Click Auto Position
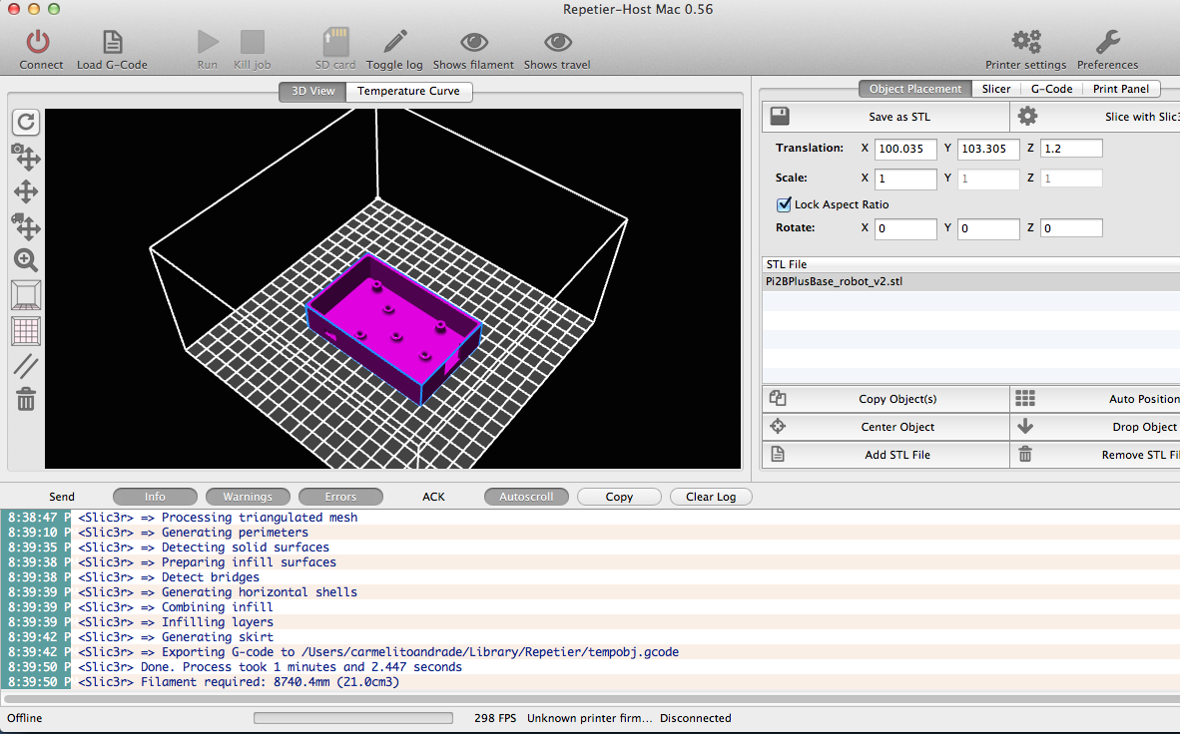The image size is (1180, 734). coord(1095,399)
